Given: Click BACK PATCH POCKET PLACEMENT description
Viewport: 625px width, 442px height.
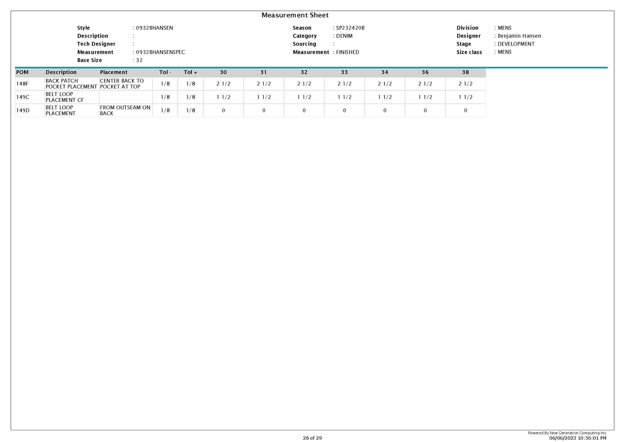Looking at the screenshot, I should coord(71,84).
